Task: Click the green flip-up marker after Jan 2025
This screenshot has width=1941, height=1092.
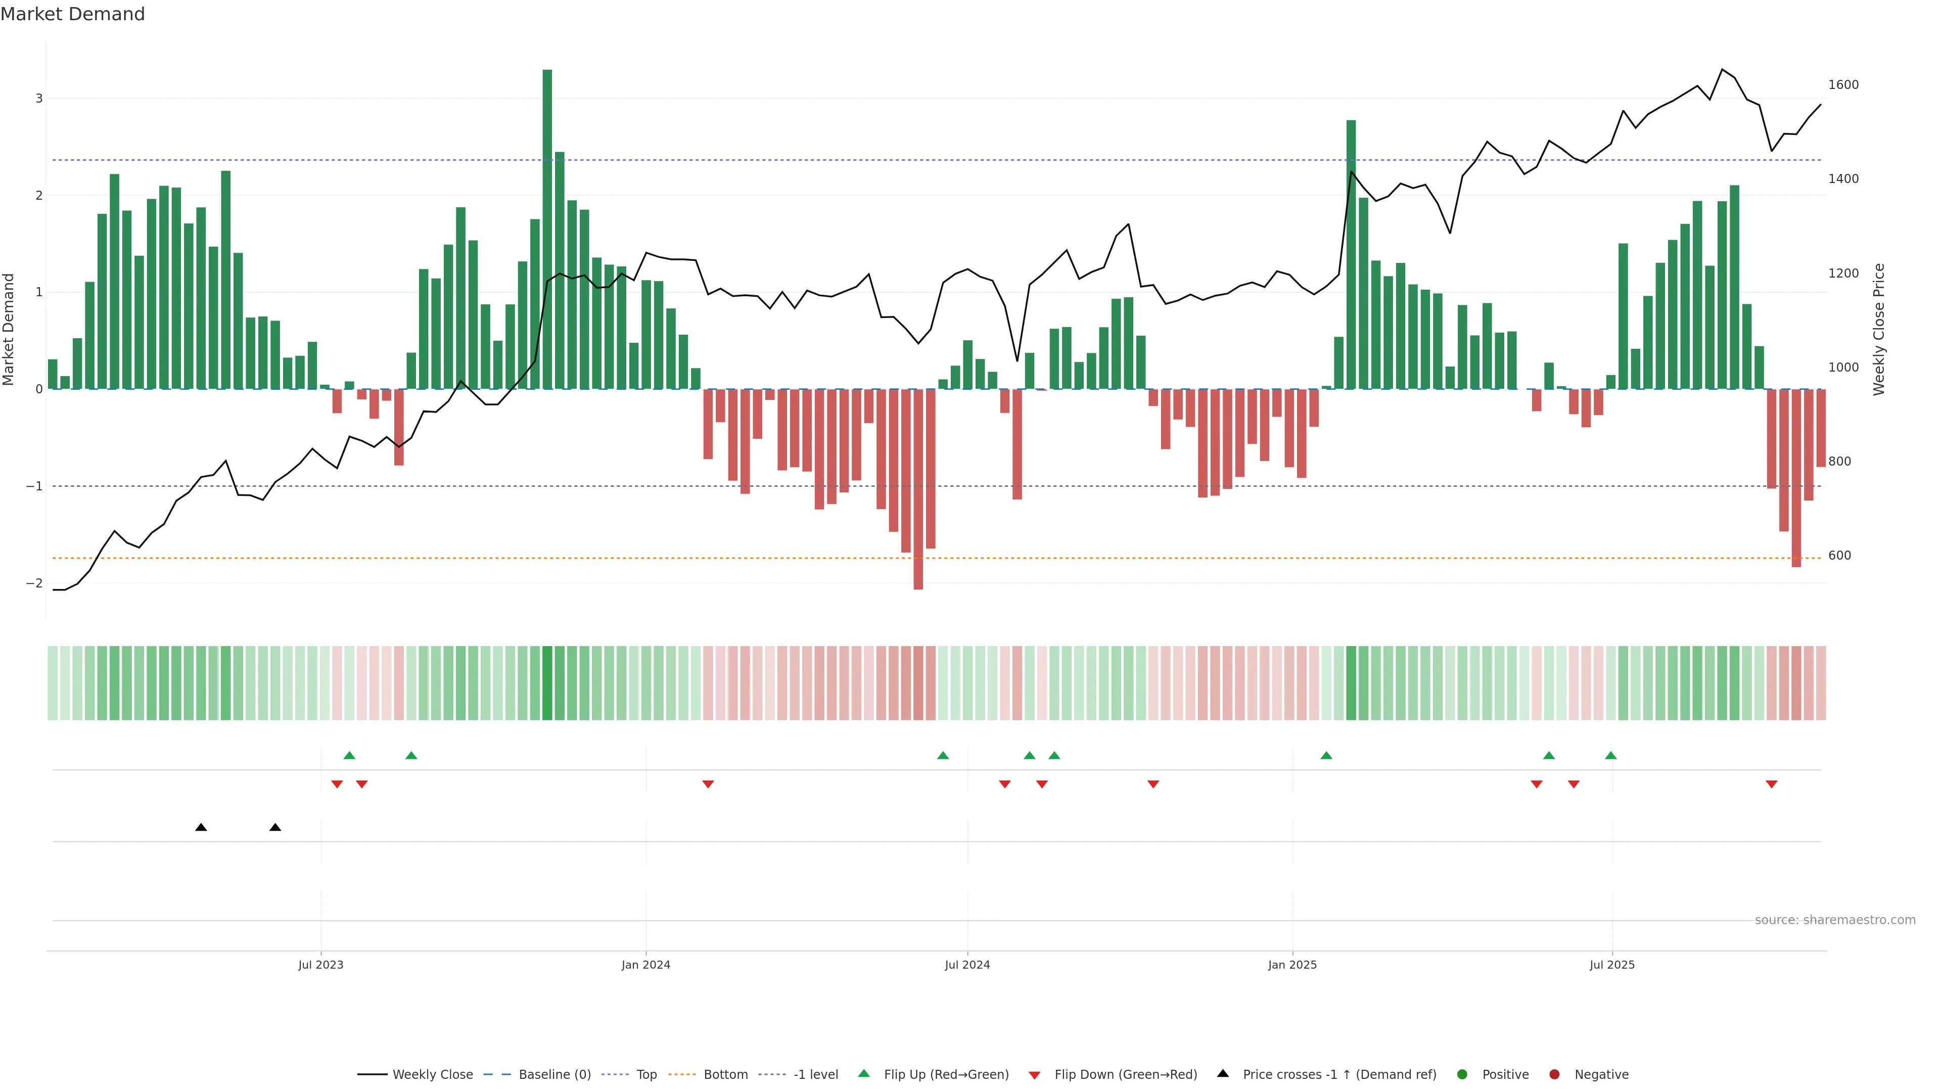Action: pos(1326,755)
